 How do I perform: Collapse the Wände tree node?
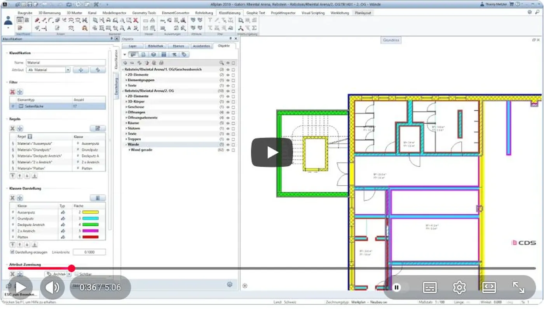click(x=126, y=144)
